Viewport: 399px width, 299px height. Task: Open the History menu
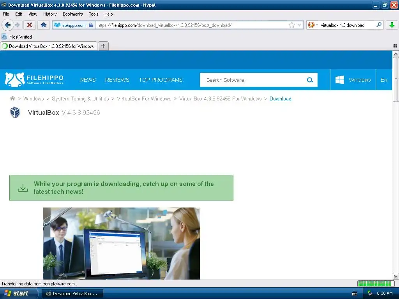click(50, 14)
